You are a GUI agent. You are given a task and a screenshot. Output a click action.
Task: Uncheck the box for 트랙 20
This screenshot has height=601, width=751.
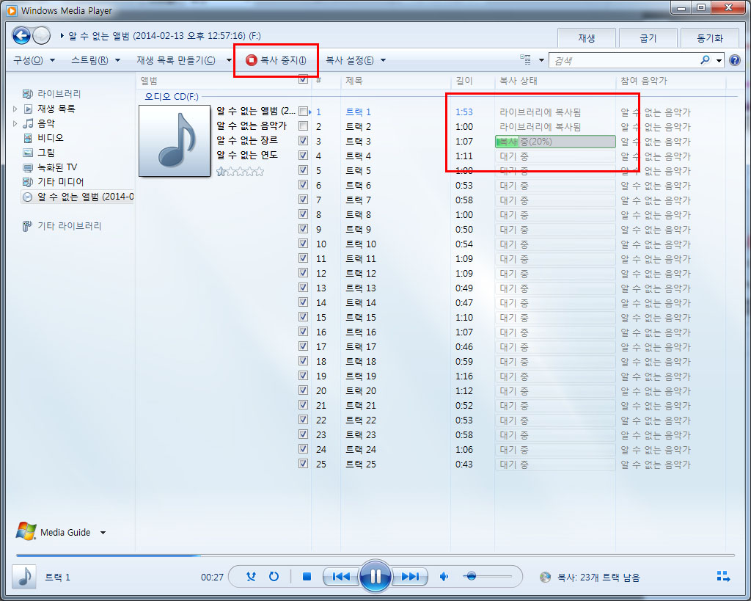point(303,390)
